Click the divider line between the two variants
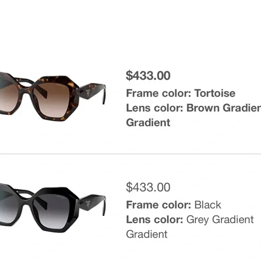 point(130,154)
